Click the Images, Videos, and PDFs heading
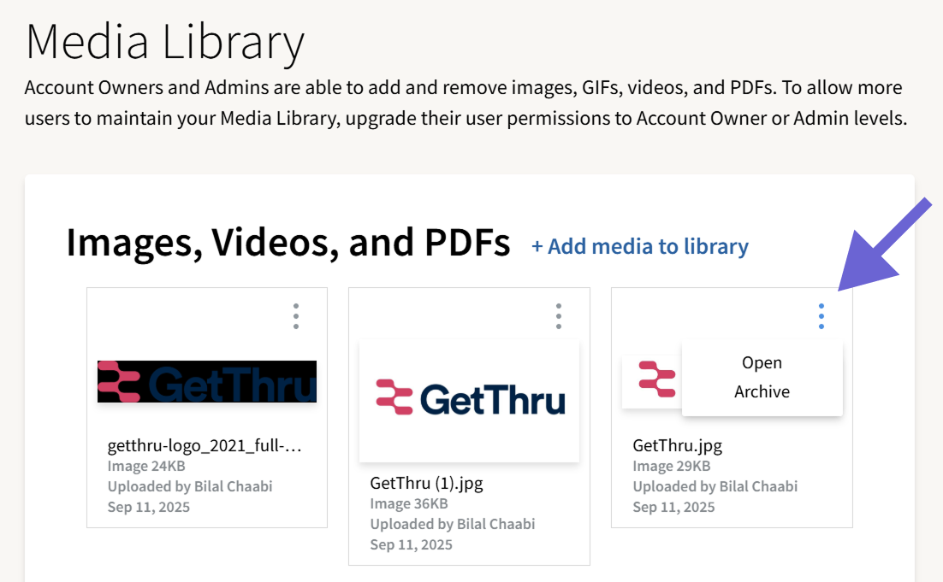 pos(288,243)
